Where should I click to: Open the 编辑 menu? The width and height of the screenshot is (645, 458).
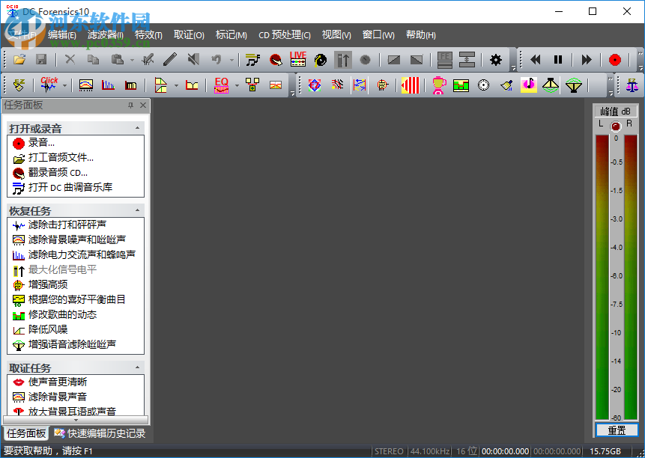[61, 35]
